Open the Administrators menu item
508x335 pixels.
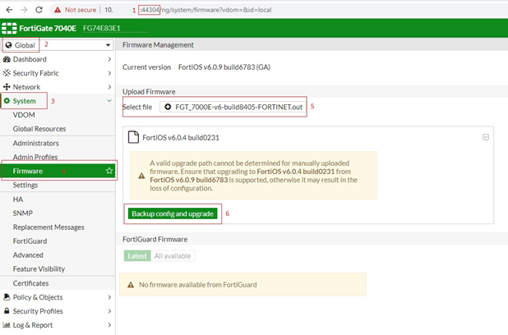[35, 143]
